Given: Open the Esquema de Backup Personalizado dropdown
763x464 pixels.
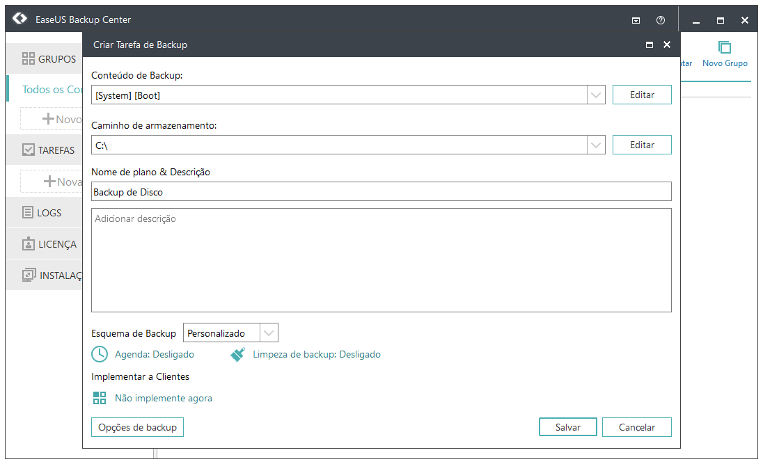Looking at the screenshot, I should [269, 333].
